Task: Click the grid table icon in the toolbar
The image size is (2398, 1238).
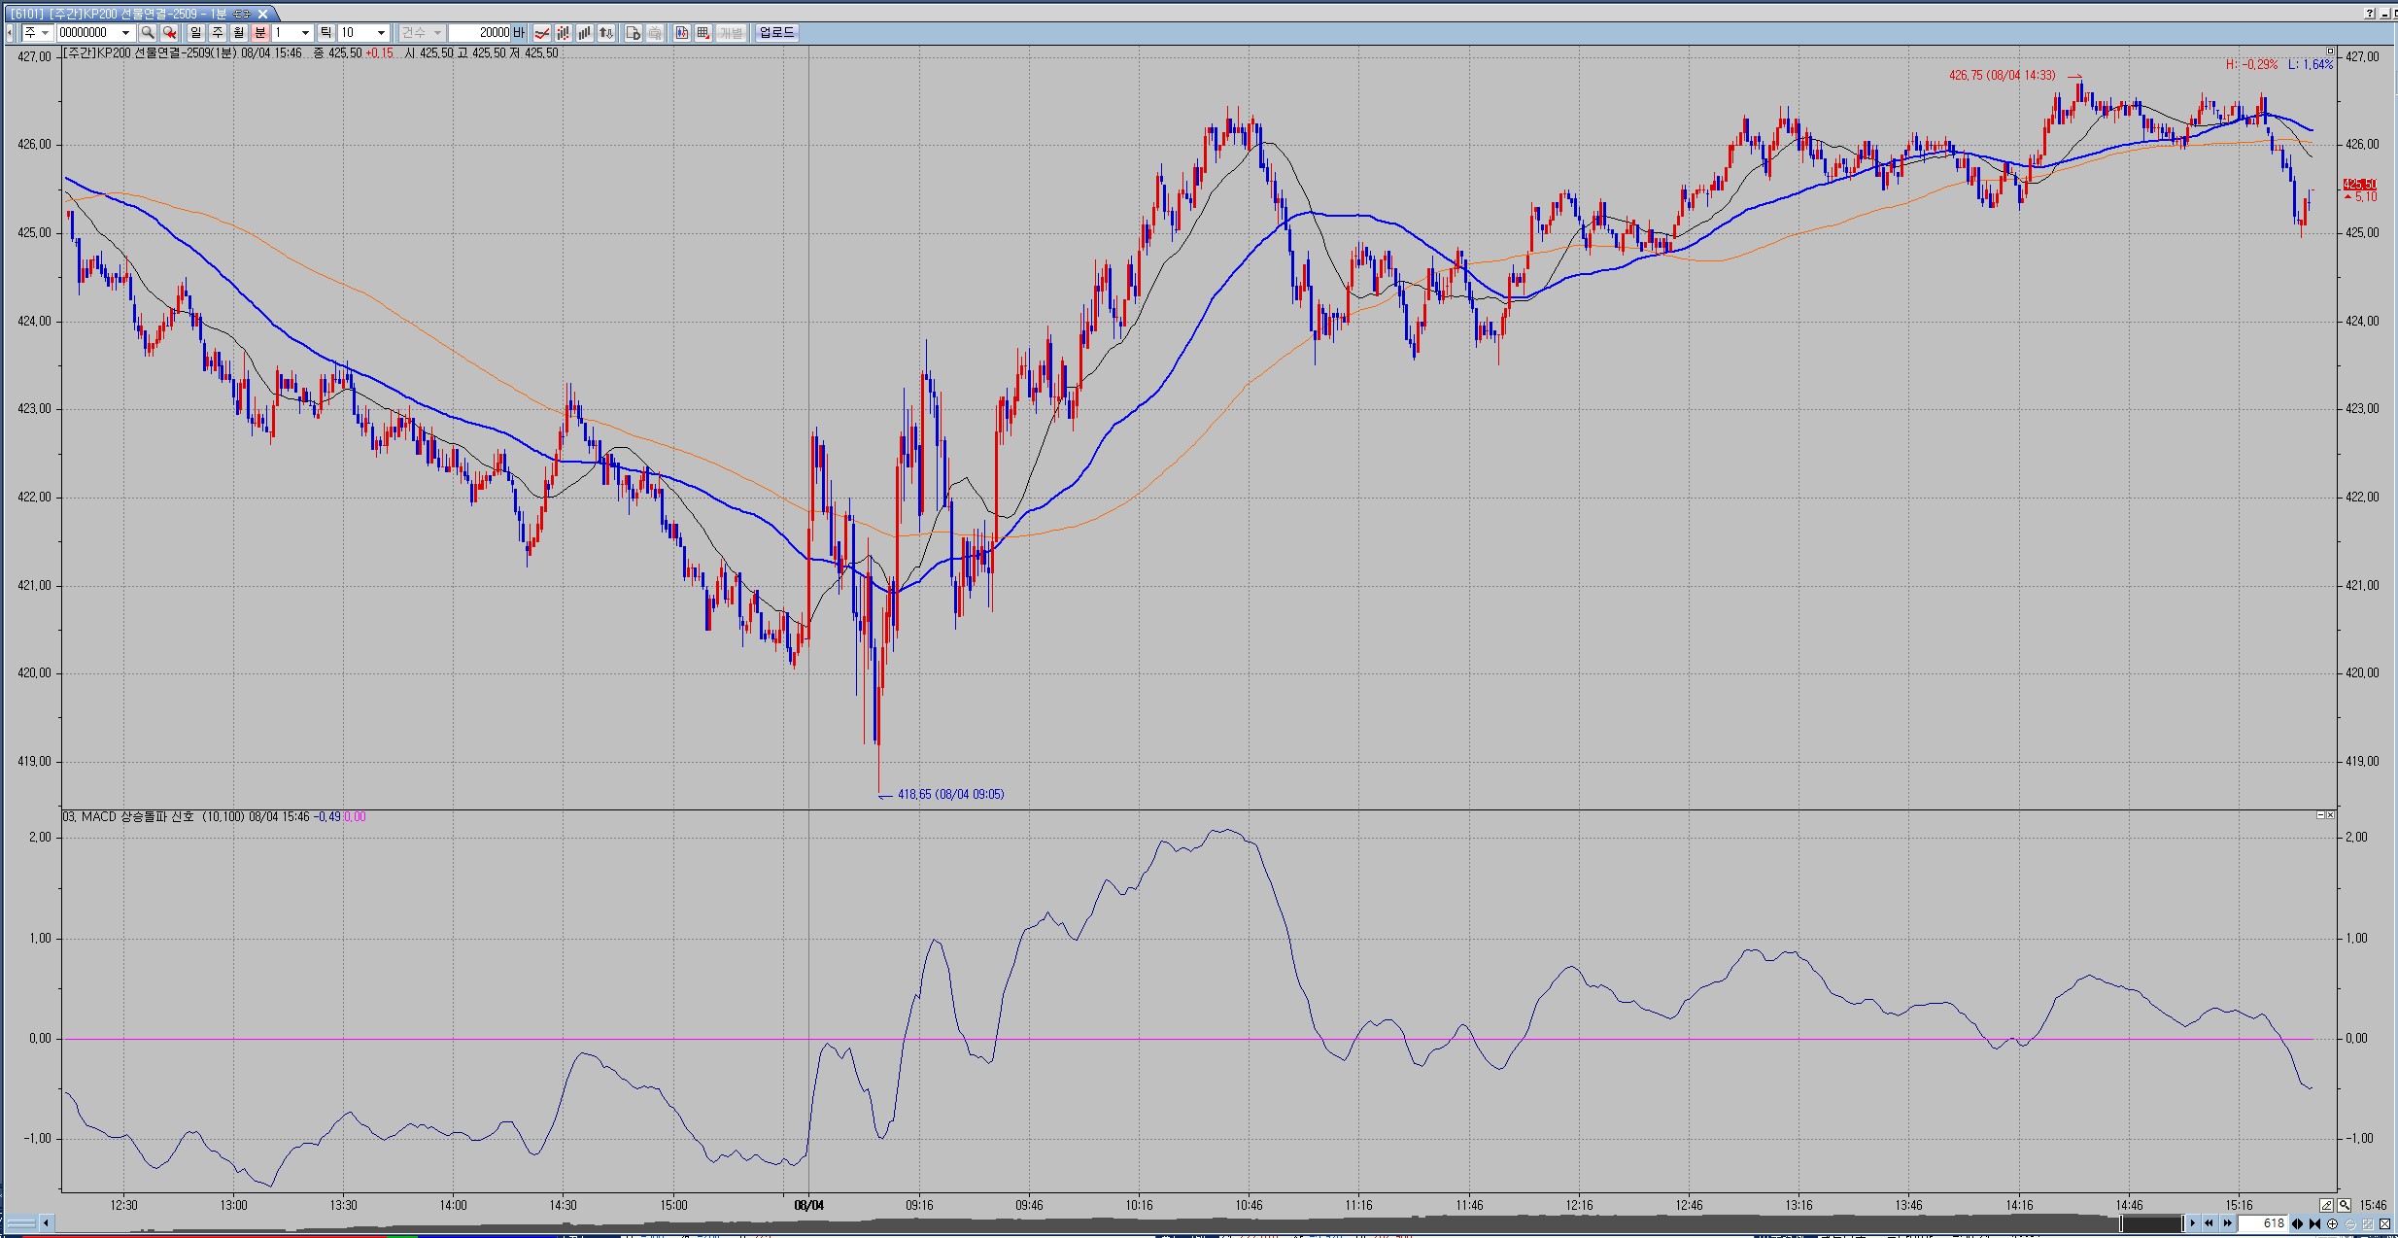Action: pyautogui.click(x=703, y=33)
